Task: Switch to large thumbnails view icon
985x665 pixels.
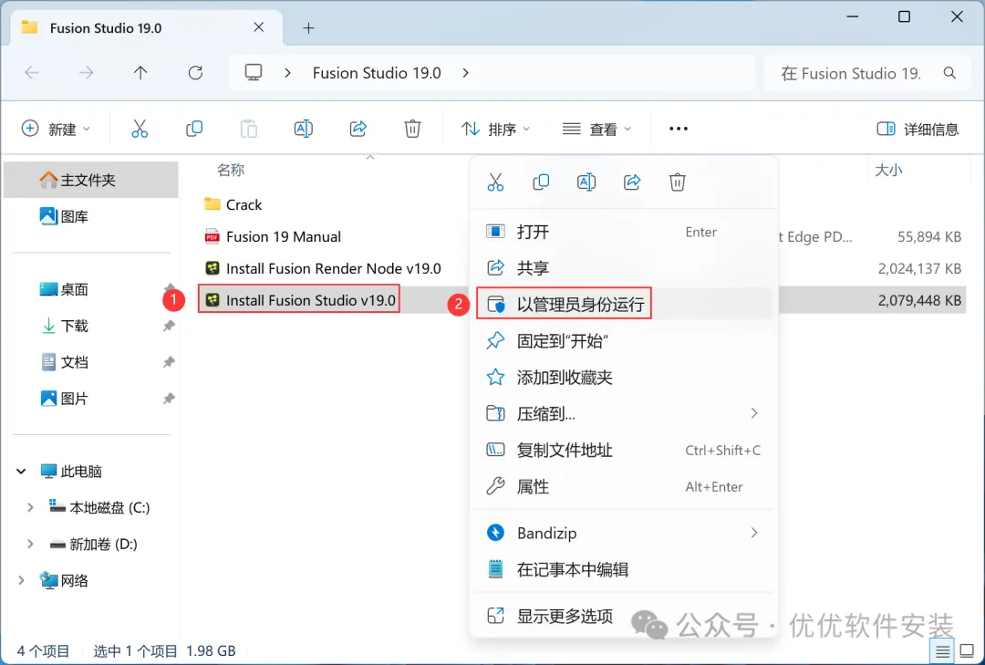Action: (x=968, y=650)
